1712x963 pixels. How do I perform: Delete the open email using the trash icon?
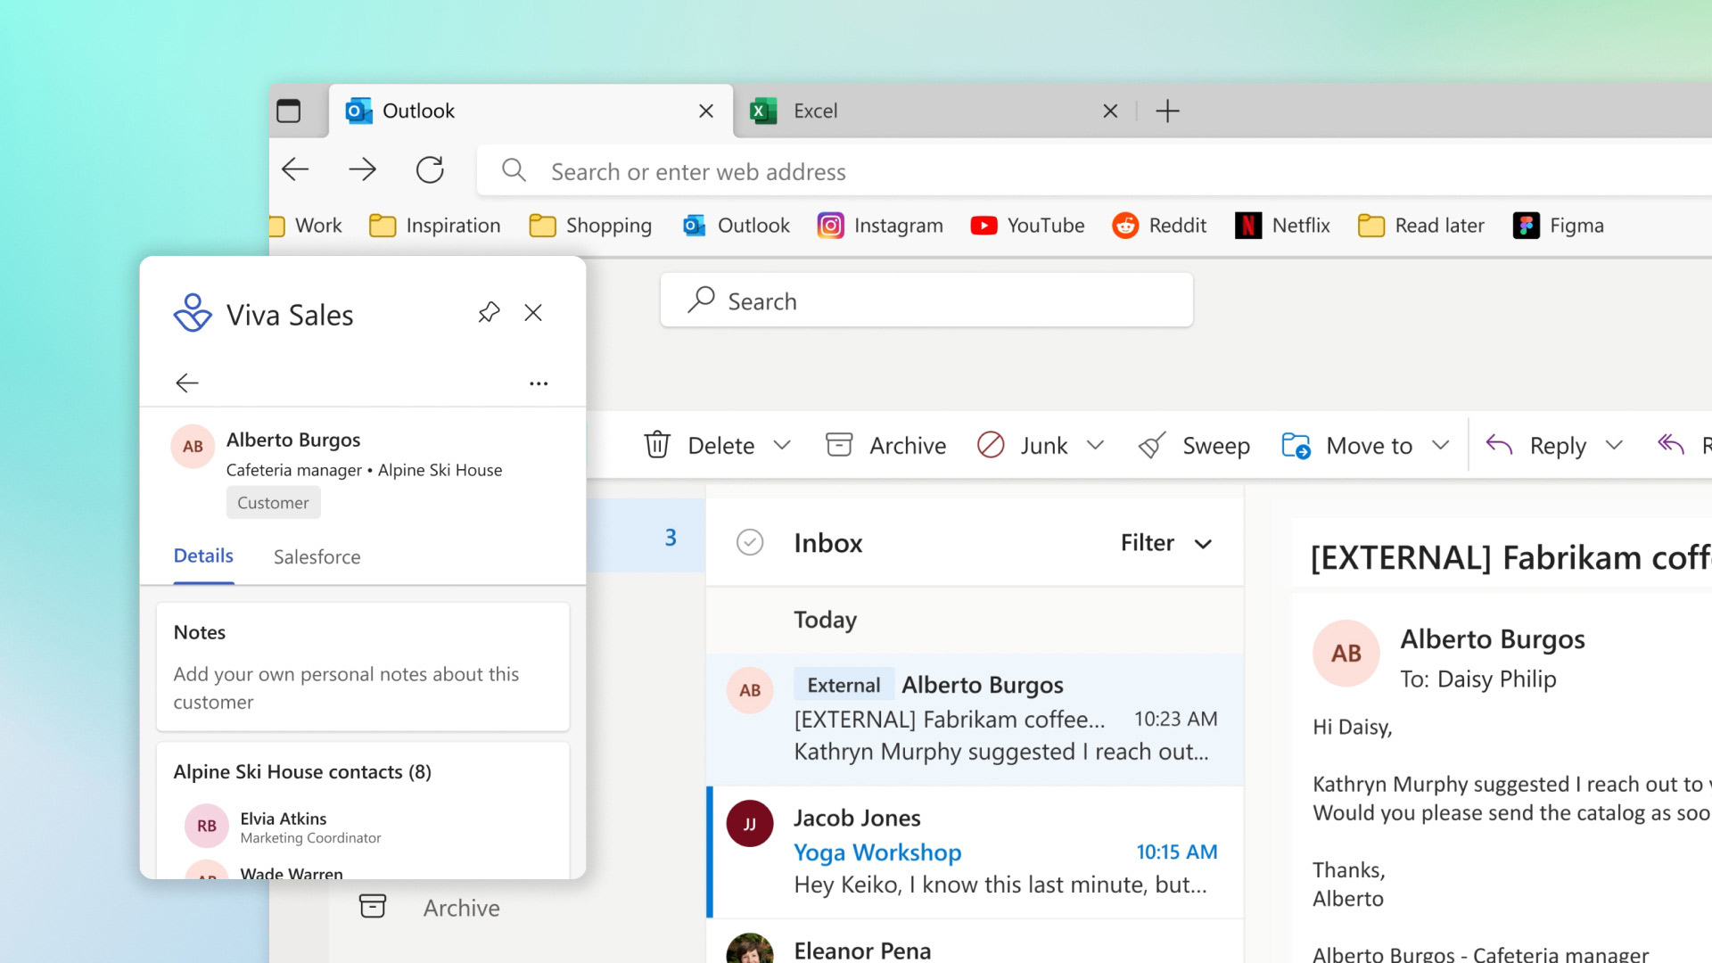pyautogui.click(x=657, y=445)
